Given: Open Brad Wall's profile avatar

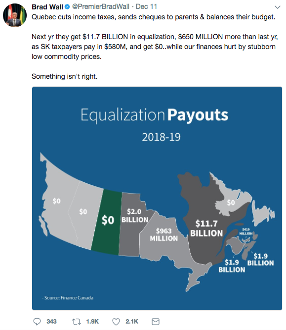Looking at the screenshot, I should 15,15.
